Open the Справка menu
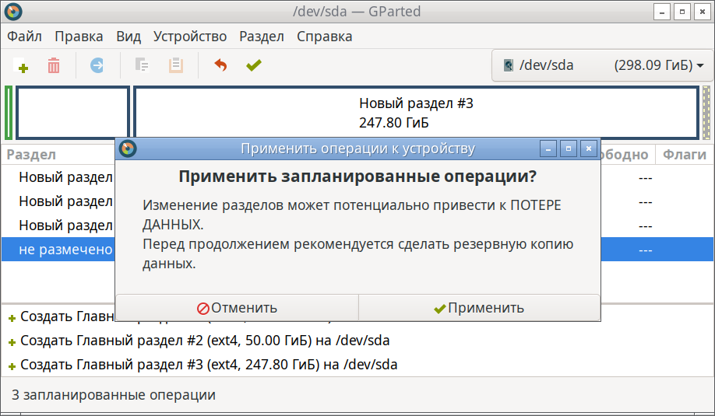 point(325,37)
